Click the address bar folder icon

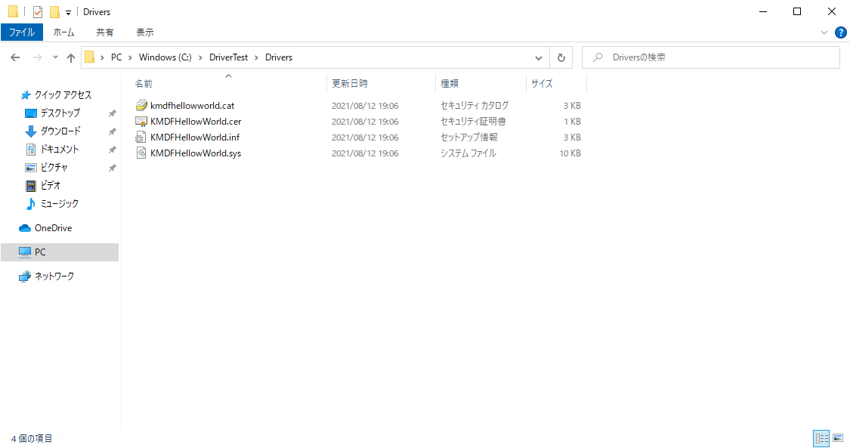[x=90, y=57]
